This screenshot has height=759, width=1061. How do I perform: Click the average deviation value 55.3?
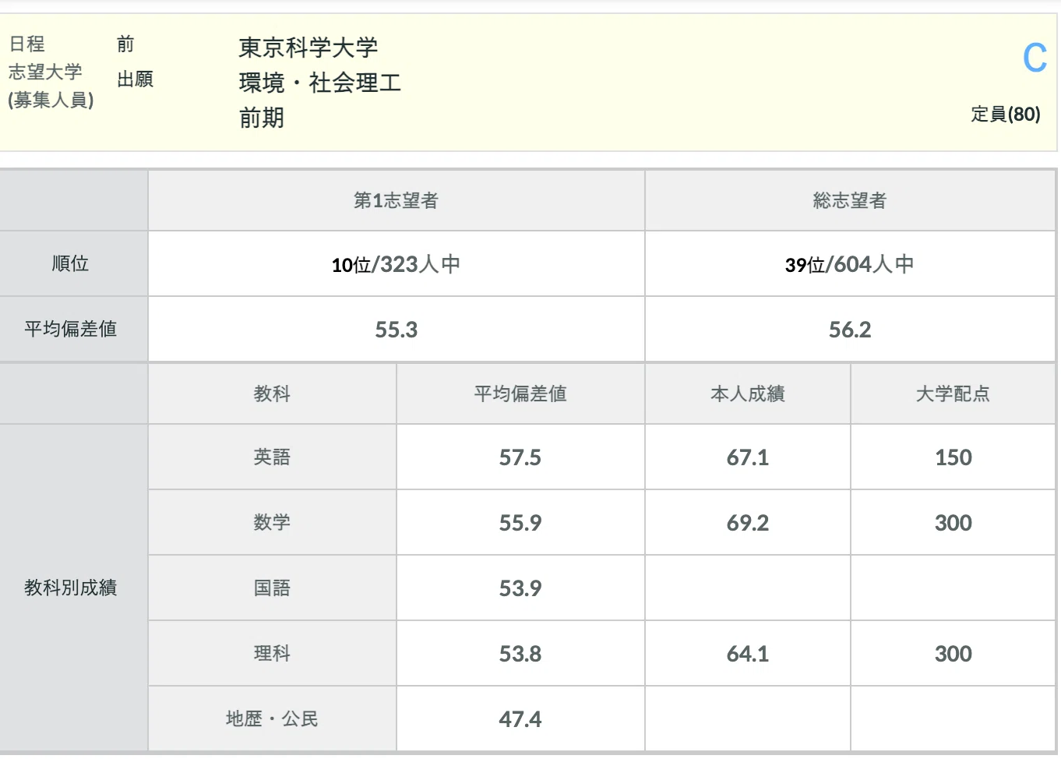[397, 330]
